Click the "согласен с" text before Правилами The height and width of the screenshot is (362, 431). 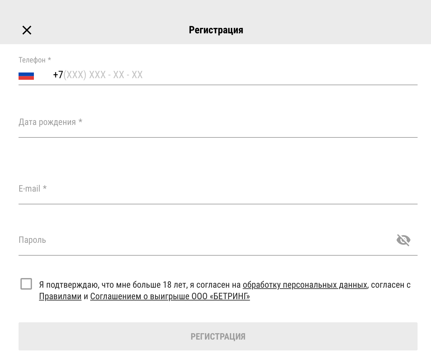point(391,285)
